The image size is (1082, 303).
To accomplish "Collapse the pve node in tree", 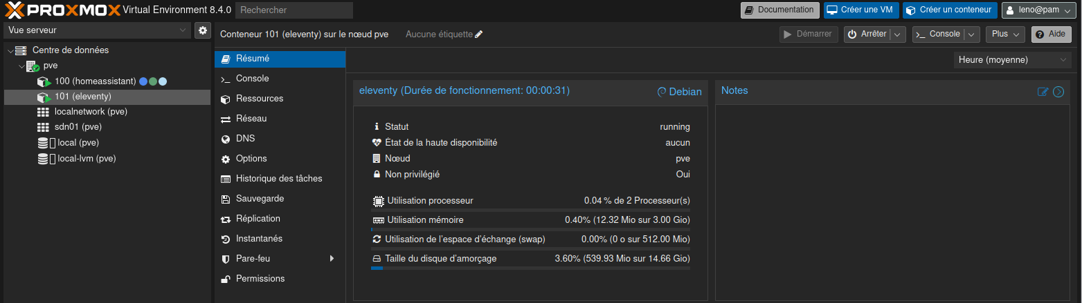I will pyautogui.click(x=21, y=66).
